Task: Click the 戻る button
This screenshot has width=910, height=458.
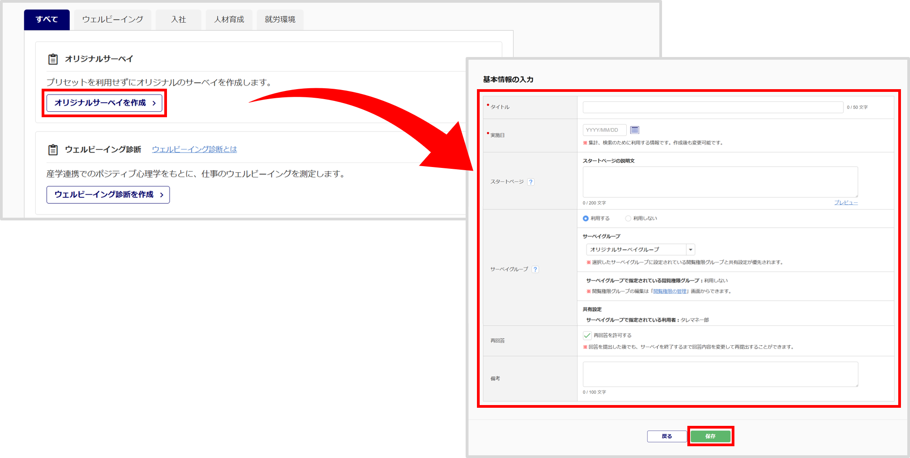Action: [x=667, y=436]
